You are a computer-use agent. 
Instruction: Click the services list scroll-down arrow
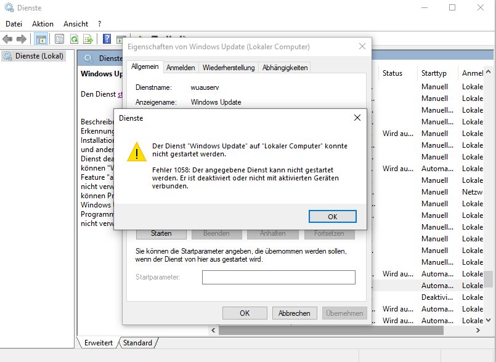tap(489, 320)
